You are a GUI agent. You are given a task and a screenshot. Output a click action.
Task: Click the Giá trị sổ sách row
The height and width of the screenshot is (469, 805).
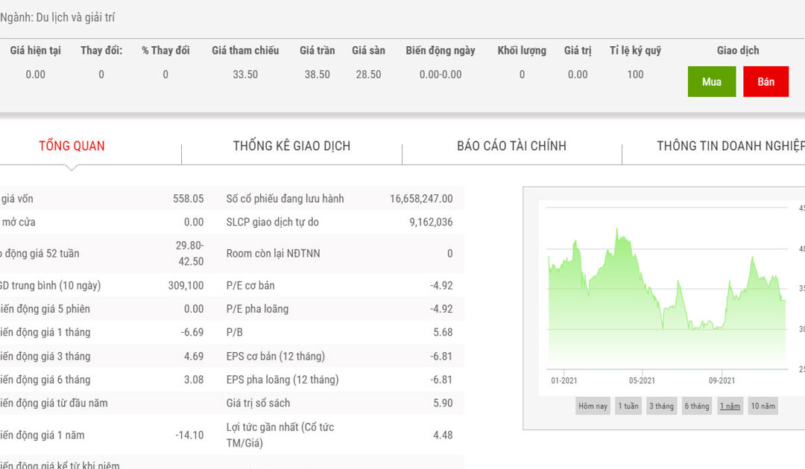click(339, 403)
